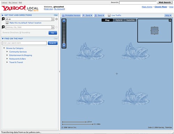Collapse the left sidebar using splitter arrow
The image size is (174, 134).
pyautogui.click(x=60, y=71)
